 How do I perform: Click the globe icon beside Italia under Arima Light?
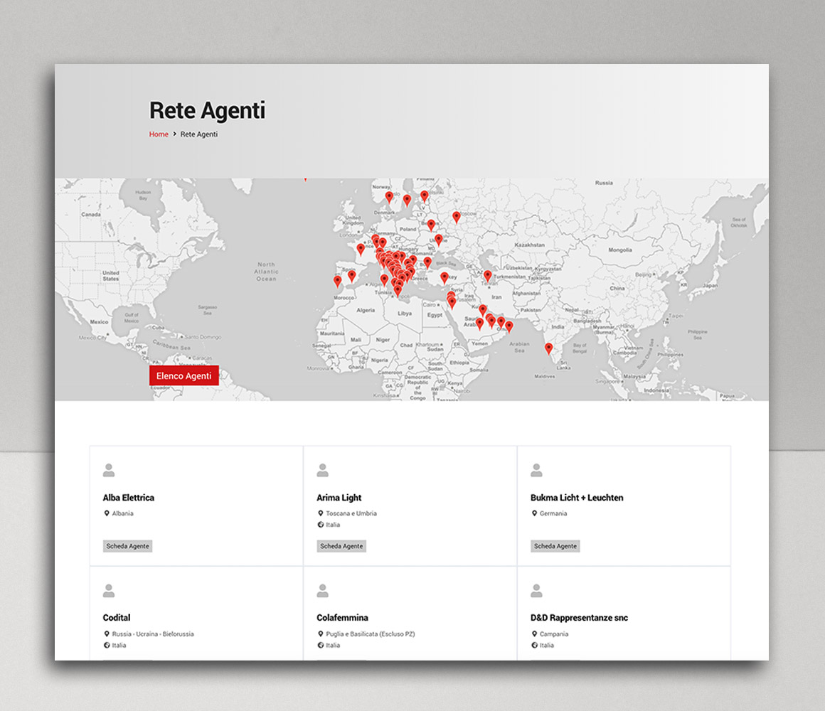click(321, 524)
